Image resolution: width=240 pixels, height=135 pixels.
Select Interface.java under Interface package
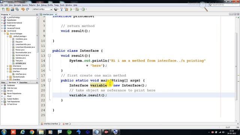tap(21, 74)
